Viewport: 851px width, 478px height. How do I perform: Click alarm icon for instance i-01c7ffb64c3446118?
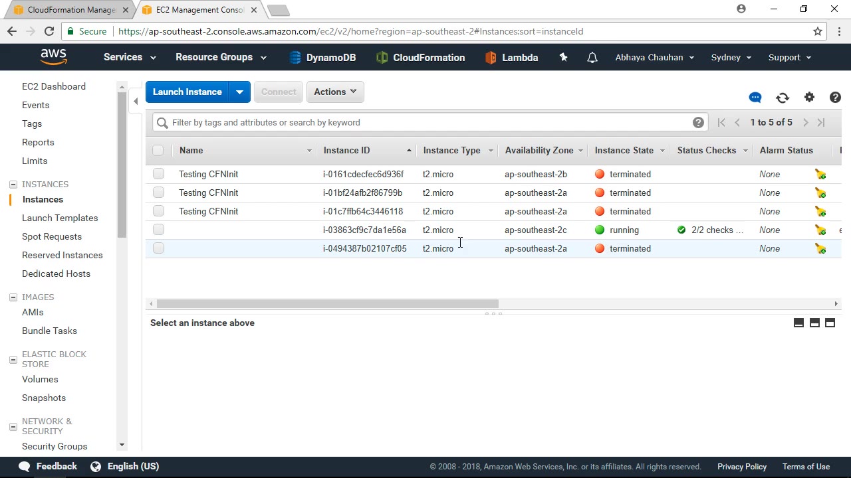[x=820, y=211]
